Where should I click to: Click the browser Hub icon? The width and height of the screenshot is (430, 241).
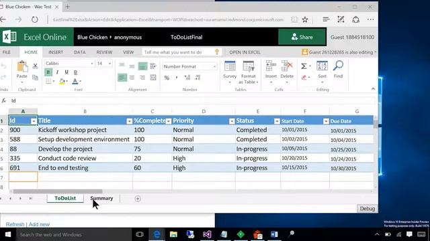326,19
